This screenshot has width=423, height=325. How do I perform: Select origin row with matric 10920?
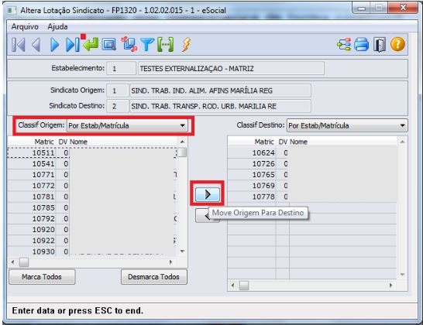click(x=92, y=230)
